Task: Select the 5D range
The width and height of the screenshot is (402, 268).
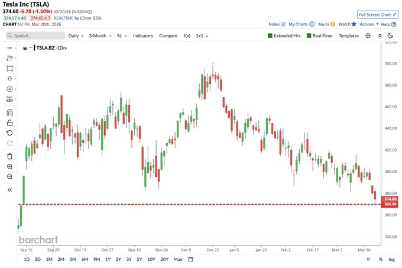Action: click(37, 259)
